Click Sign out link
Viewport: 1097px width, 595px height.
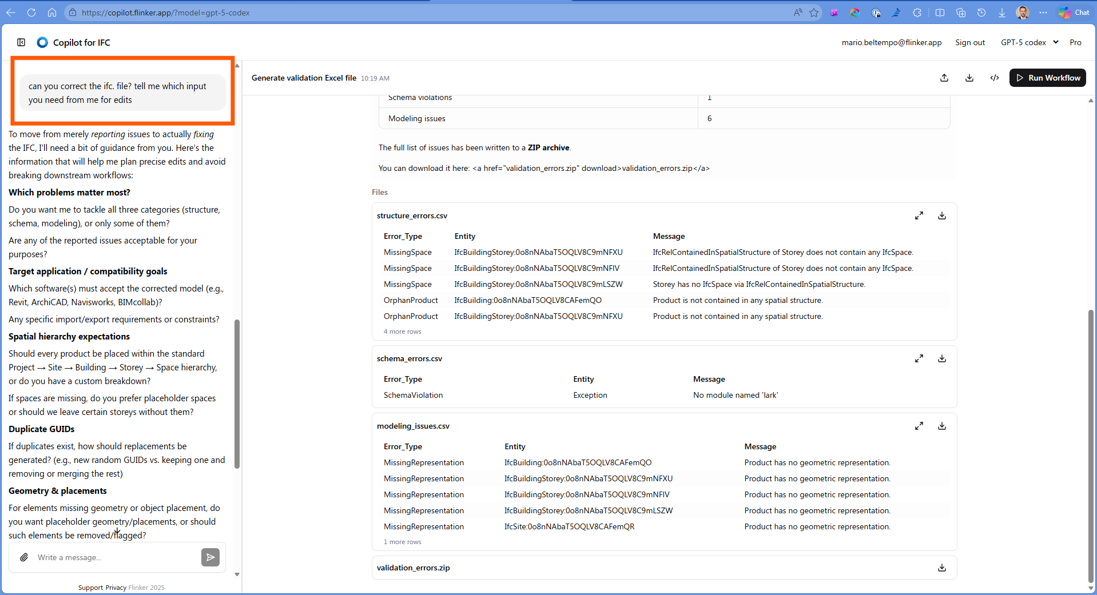tap(970, 42)
